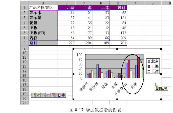Image resolution: width=173 pixels, height=113 pixels.
Task: Select row 9 header
Action: pos(25,48)
